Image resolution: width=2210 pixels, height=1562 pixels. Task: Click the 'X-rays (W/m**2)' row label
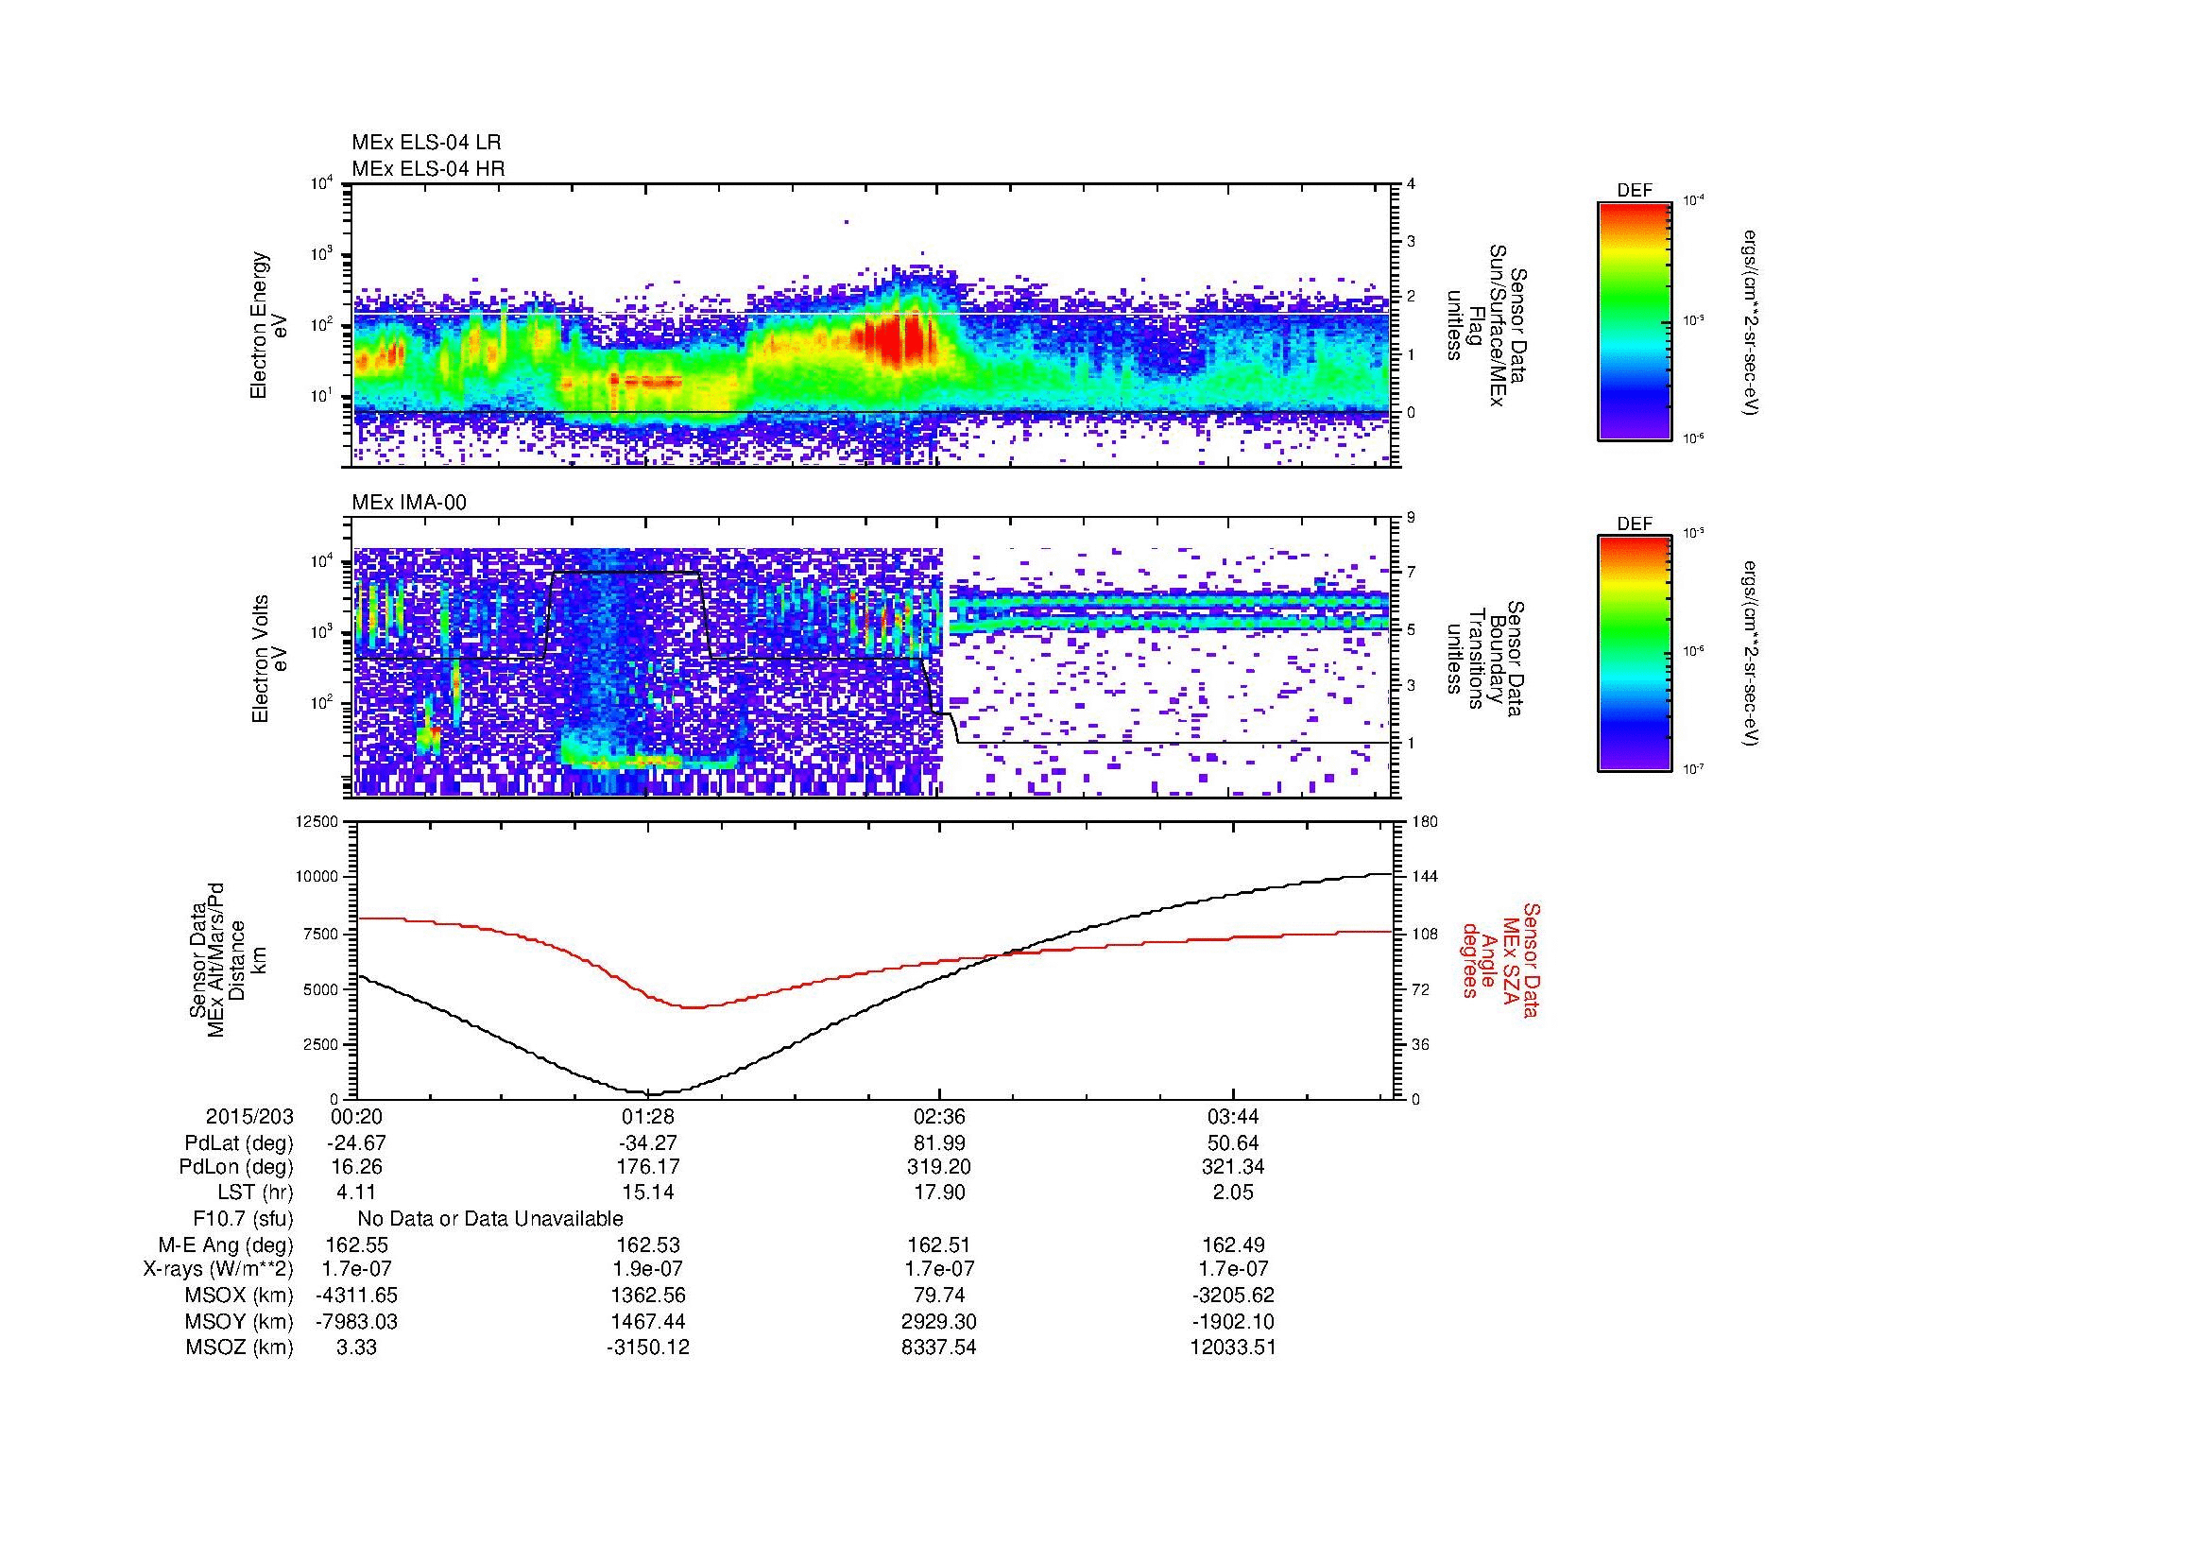tap(217, 1269)
